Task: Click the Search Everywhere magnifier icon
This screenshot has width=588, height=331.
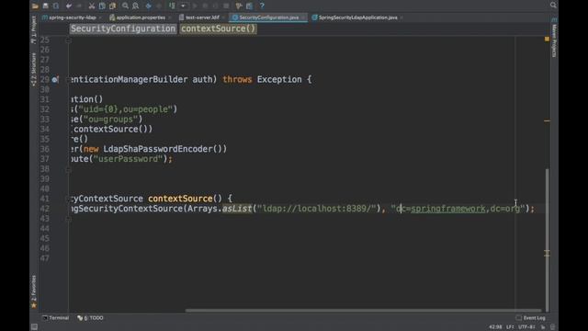Action: [553, 5]
